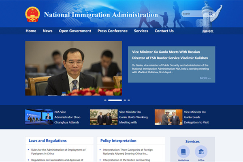Viewport: 243px width, 162px height.
Task: Open the Open Government menu
Action: 75,31
